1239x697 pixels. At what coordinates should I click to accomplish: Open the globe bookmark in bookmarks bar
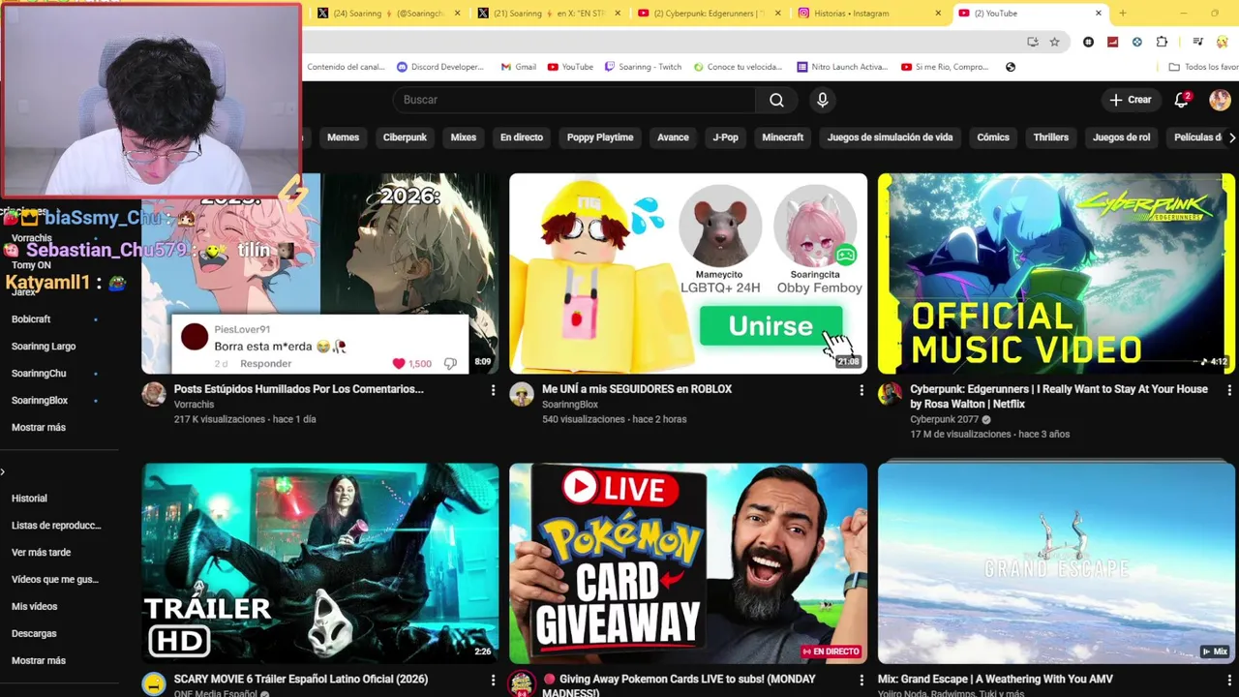[1011, 67]
